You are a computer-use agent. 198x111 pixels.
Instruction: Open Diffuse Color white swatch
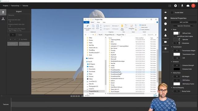(x=176, y=33)
